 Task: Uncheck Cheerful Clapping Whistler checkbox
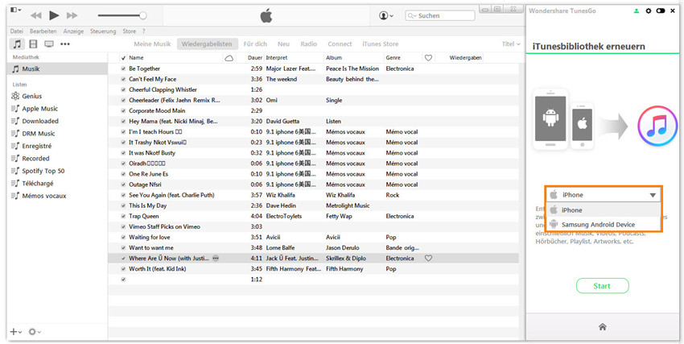click(x=123, y=89)
